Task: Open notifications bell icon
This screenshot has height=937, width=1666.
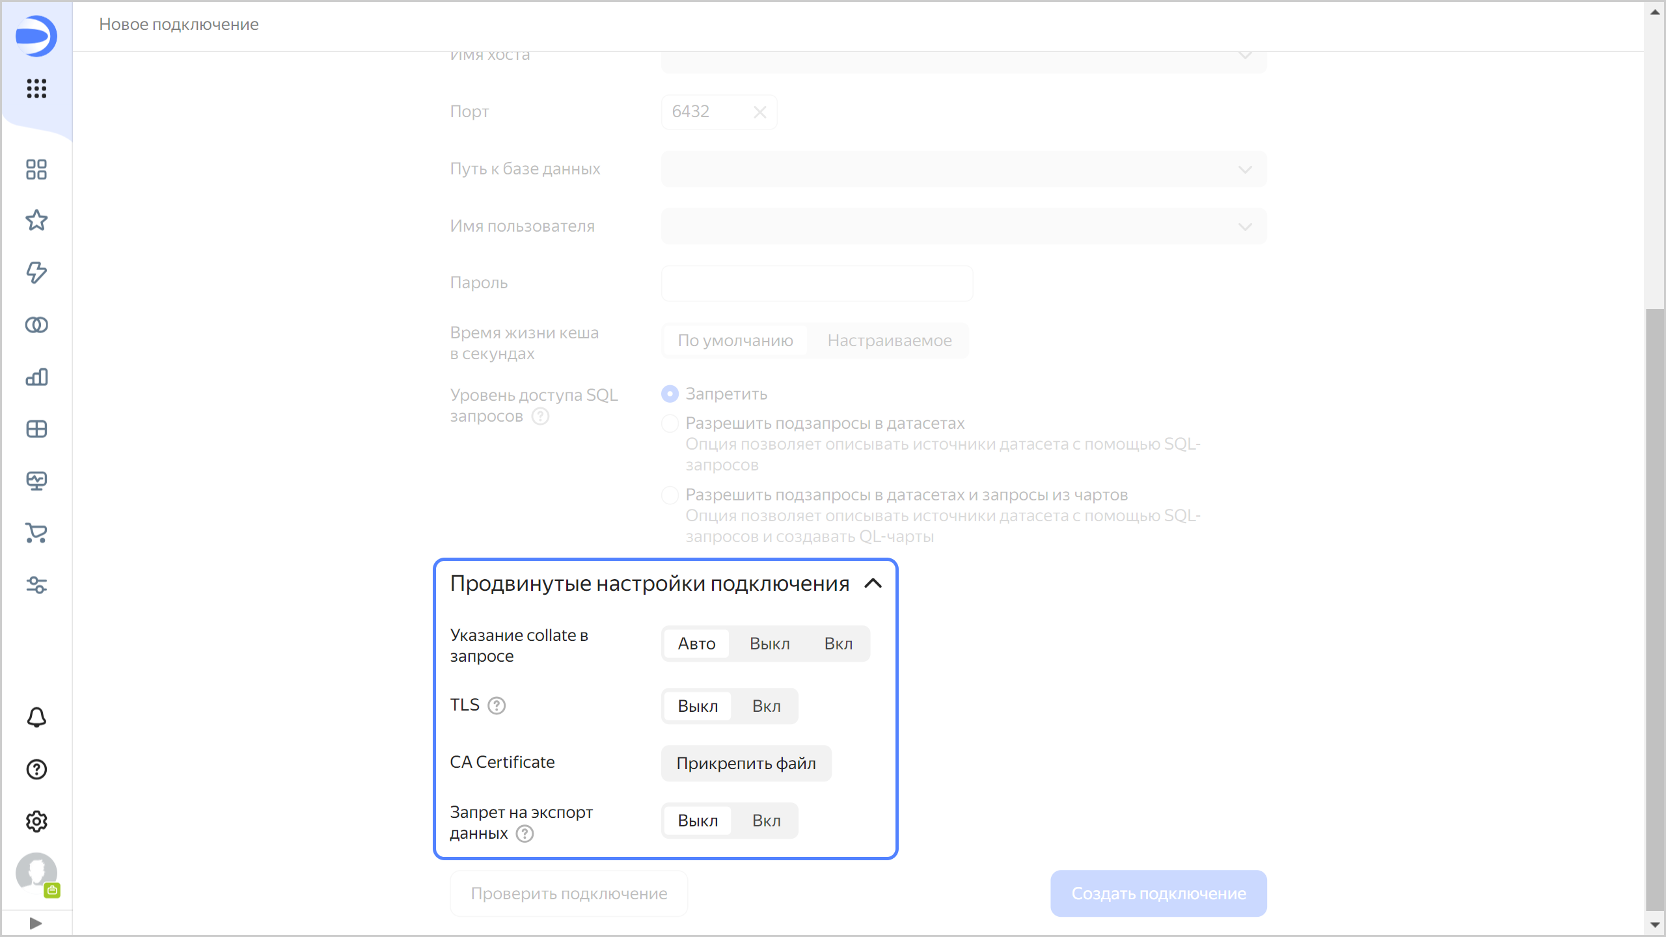Action: [36, 717]
